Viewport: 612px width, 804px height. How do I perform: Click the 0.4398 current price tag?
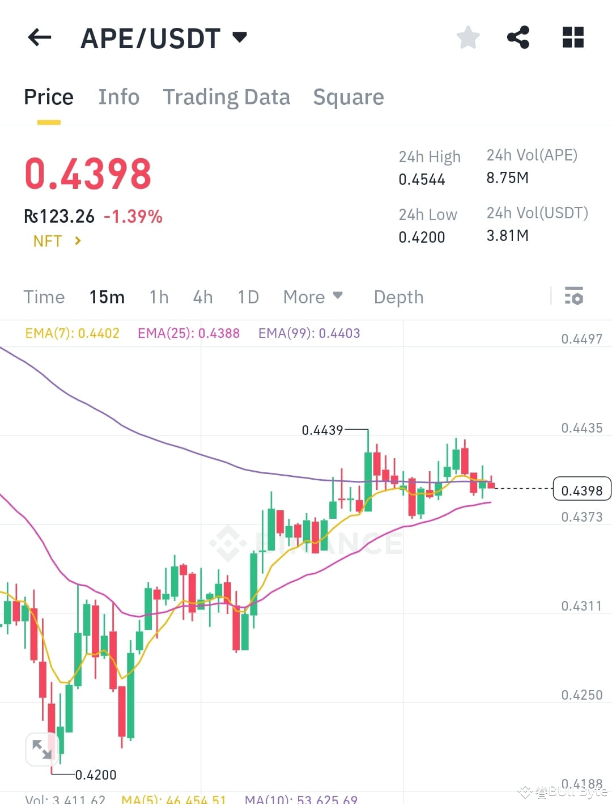[x=581, y=489]
